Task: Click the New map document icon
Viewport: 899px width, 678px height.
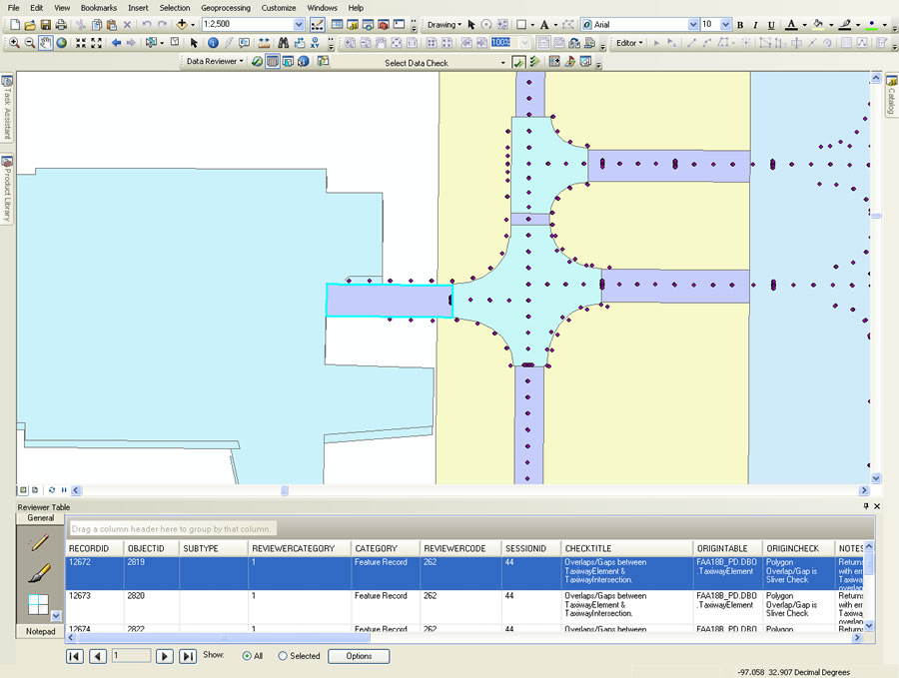Action: point(15,25)
